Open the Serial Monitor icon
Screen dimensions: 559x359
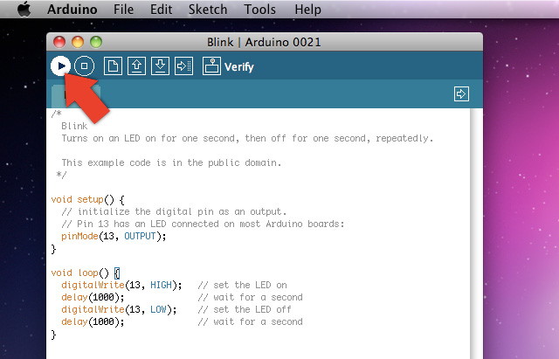pyautogui.click(x=211, y=66)
